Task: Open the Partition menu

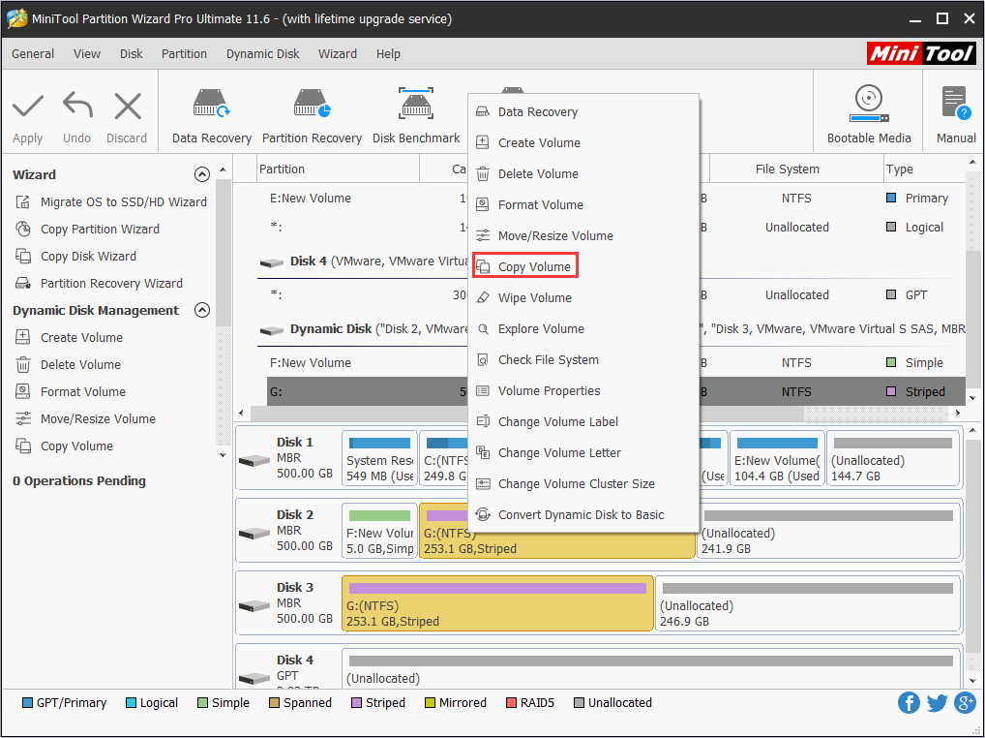Action: pos(184,54)
